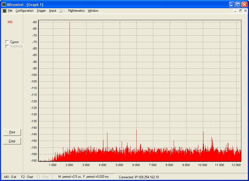Minimize the ADcontrol application window
249x181 pixels.
coord(232,5)
